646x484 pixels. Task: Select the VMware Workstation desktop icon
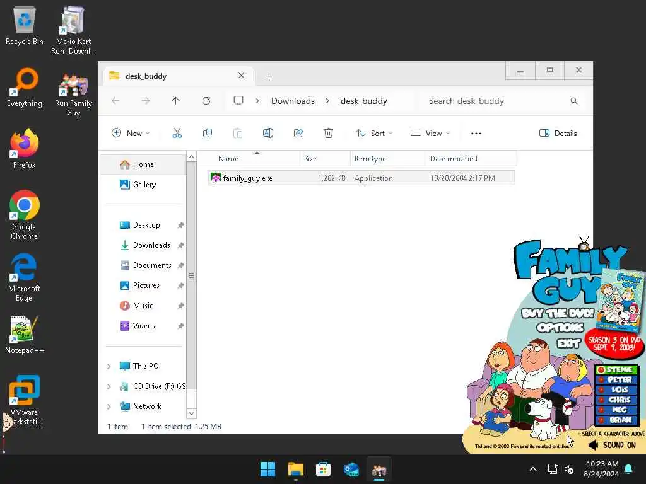[x=25, y=400]
